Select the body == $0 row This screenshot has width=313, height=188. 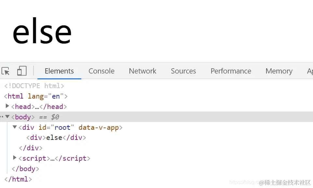click(156, 117)
